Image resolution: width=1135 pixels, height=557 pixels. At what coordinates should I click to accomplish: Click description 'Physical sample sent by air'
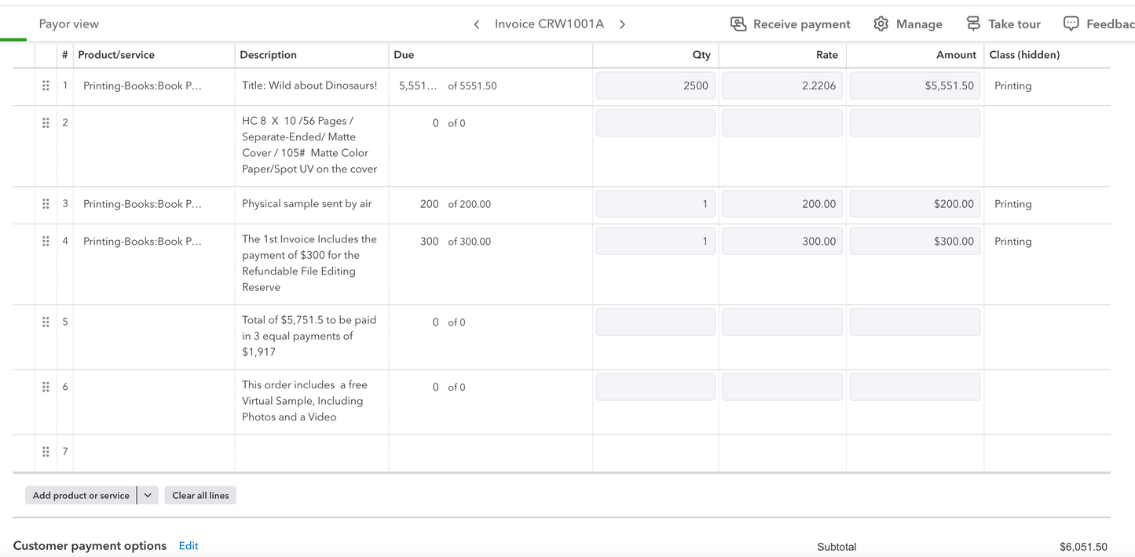307,204
